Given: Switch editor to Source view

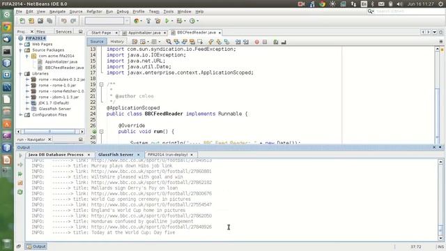Looking at the screenshot, I should 97,42.
